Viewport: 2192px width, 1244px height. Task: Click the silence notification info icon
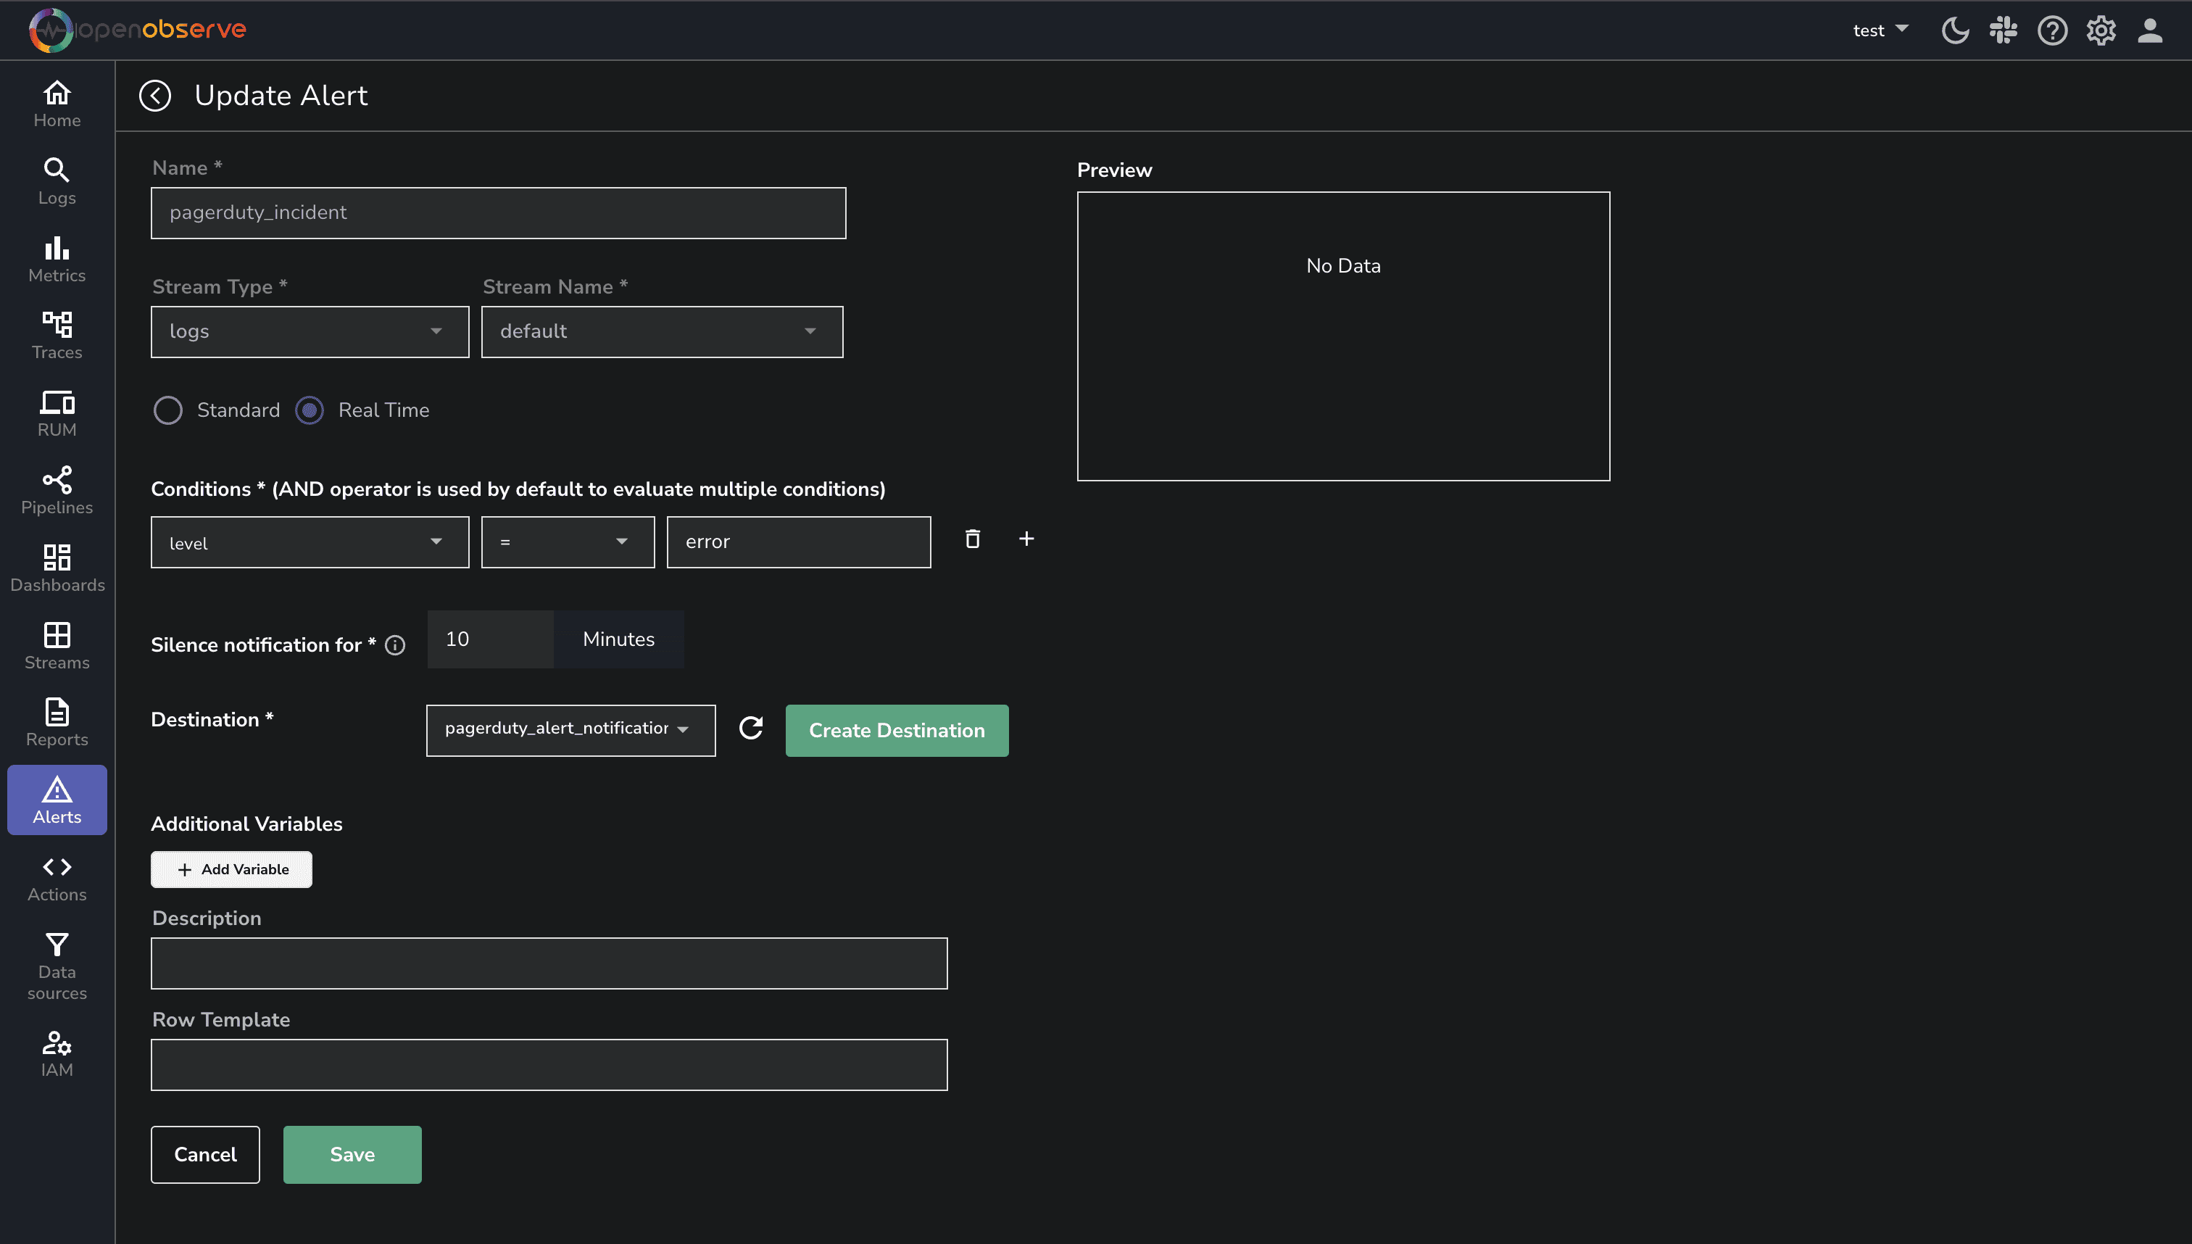[394, 646]
